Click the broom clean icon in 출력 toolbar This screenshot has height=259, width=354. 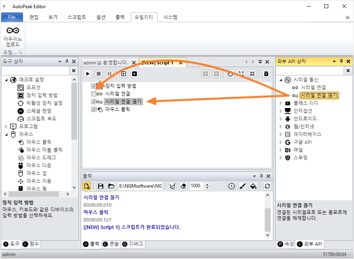[172, 186]
